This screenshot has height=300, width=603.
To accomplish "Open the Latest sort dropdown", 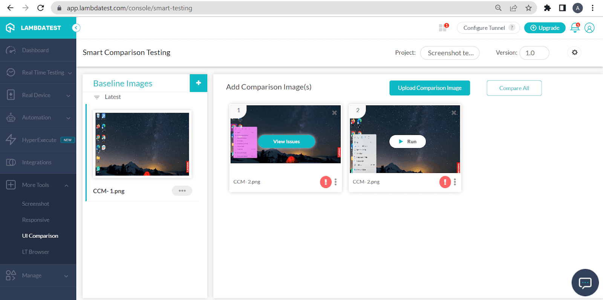I will [113, 97].
